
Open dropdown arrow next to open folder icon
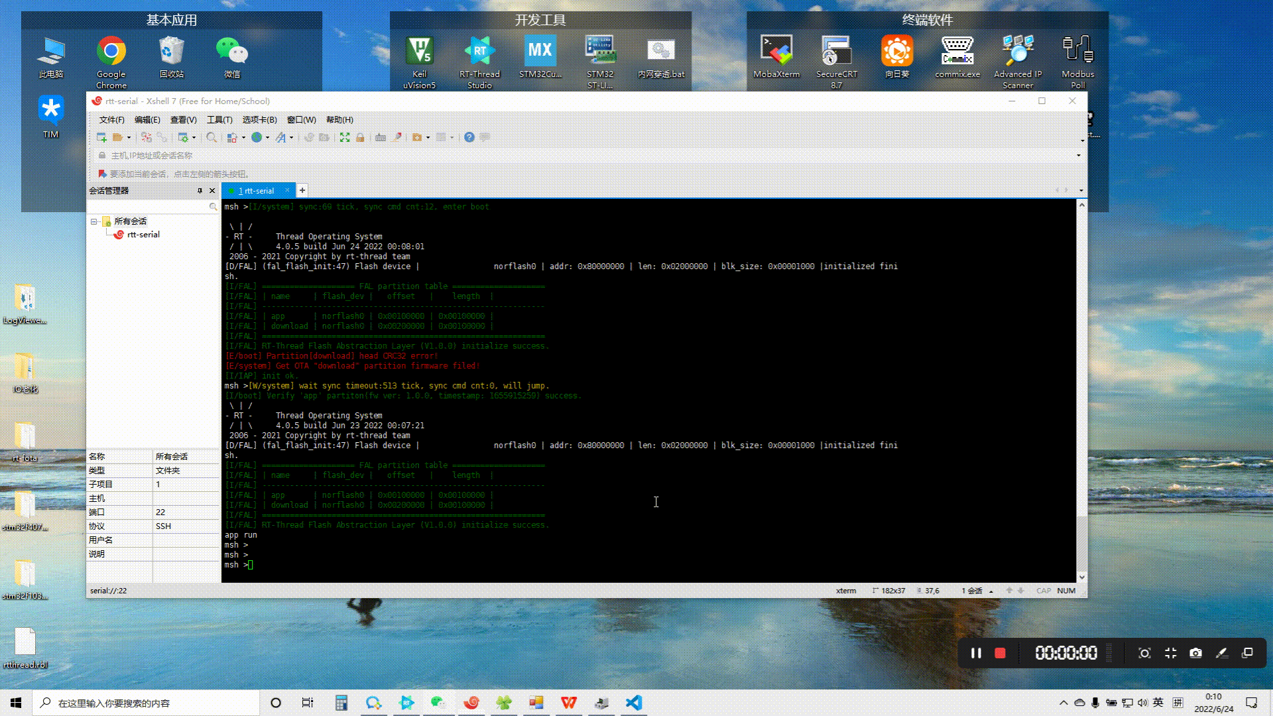[x=129, y=138]
